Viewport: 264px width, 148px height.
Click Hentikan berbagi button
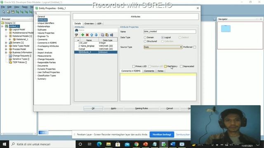(162, 134)
